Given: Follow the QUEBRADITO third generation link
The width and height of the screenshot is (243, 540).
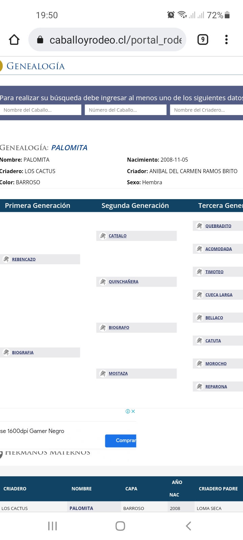Looking at the screenshot, I should pyautogui.click(x=218, y=226).
